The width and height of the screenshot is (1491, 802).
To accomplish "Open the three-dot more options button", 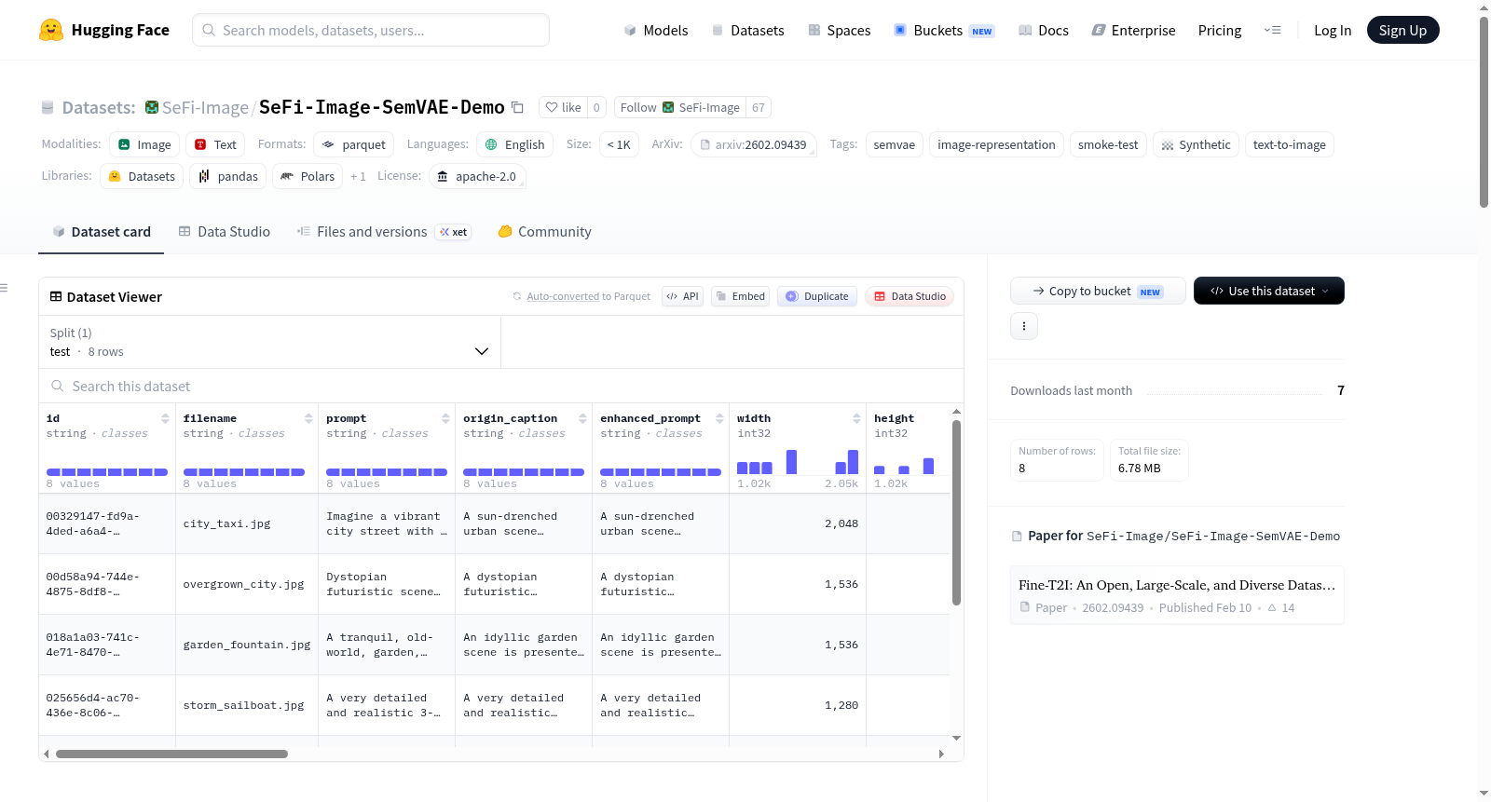I will coord(1024,326).
